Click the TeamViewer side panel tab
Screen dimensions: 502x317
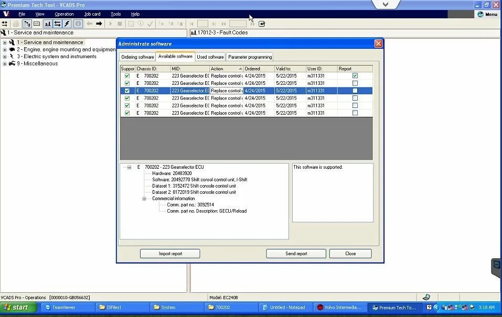pos(496,268)
